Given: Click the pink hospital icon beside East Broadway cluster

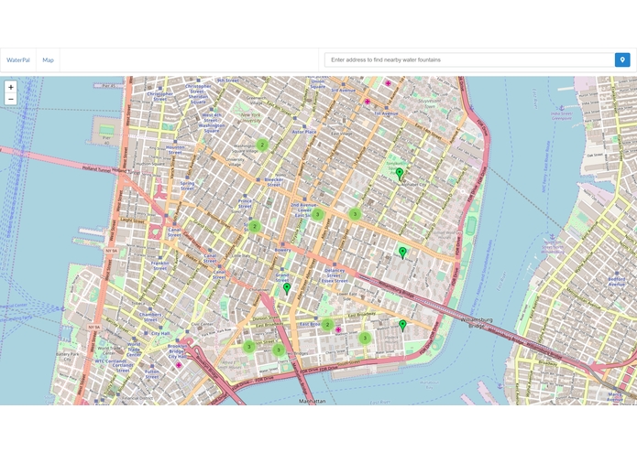Looking at the screenshot, I should 338,330.
